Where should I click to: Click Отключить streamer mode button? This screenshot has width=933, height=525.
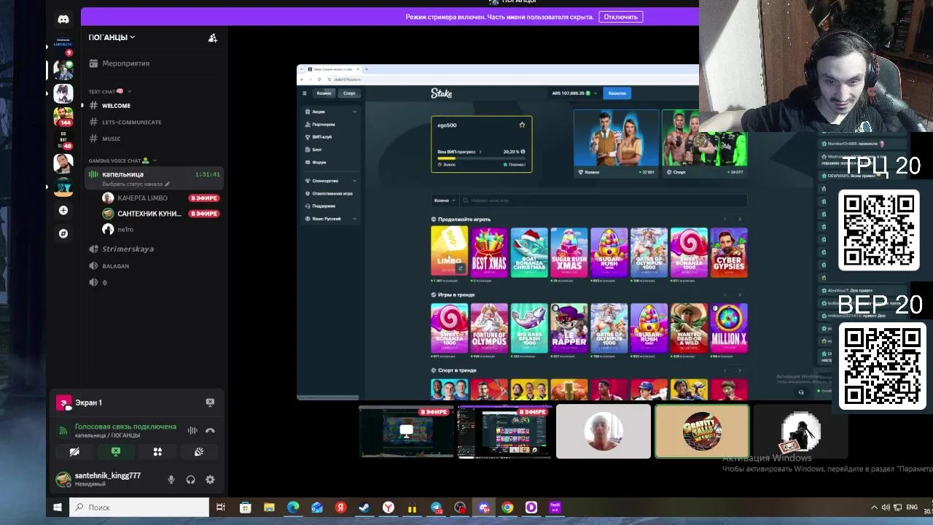point(620,17)
